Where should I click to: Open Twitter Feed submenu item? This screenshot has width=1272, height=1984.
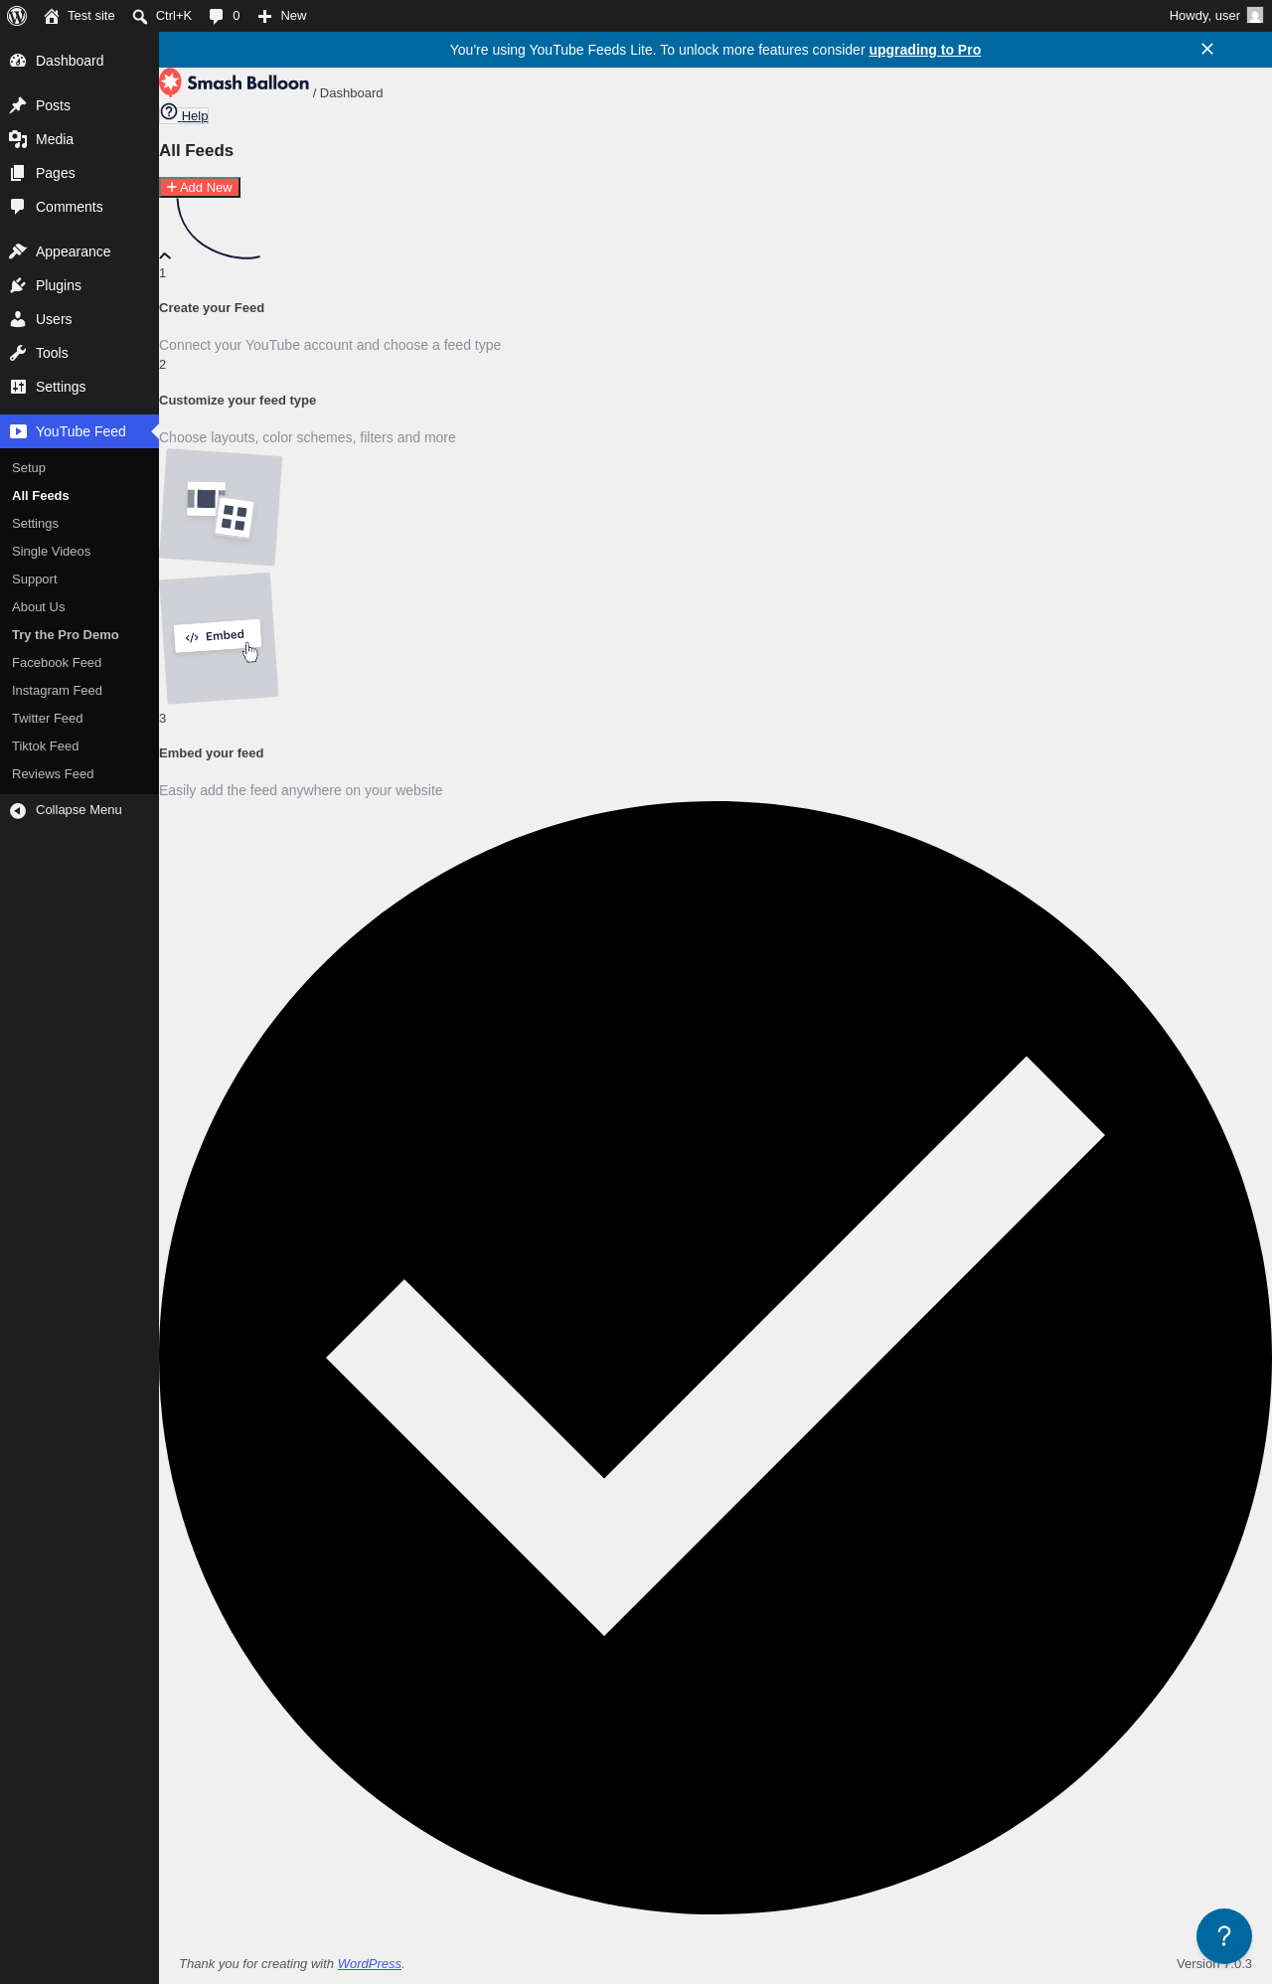(x=79, y=719)
